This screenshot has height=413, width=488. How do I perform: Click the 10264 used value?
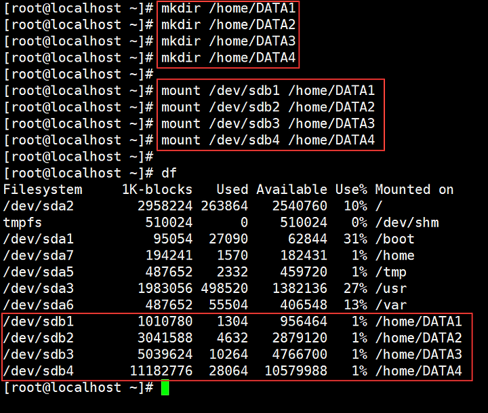point(228,355)
